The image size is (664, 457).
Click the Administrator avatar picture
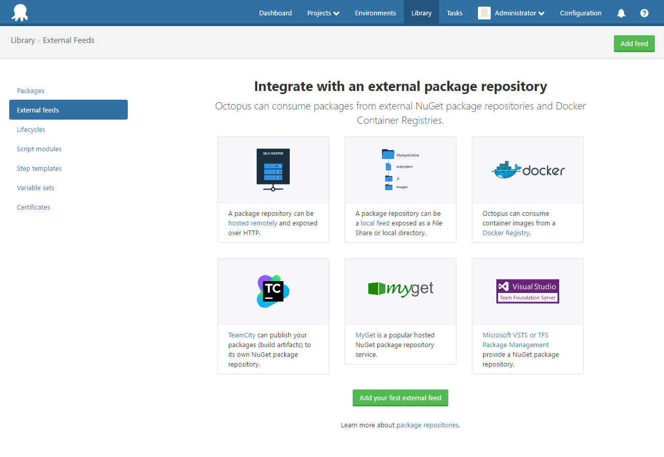tap(484, 13)
